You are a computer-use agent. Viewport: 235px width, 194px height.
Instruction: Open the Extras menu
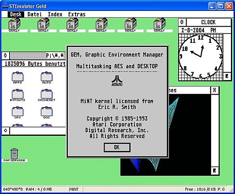77,15
